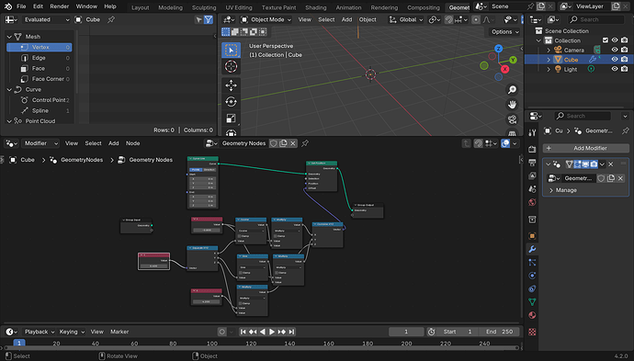
Task: Click the red X axis gizmo
Action: (504, 69)
